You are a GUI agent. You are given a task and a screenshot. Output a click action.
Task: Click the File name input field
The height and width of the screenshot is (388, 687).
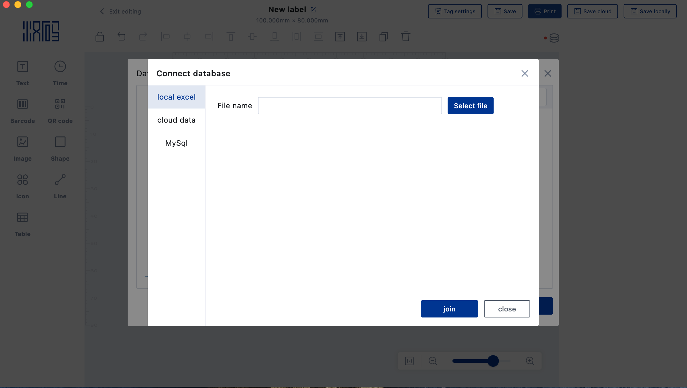pos(350,106)
